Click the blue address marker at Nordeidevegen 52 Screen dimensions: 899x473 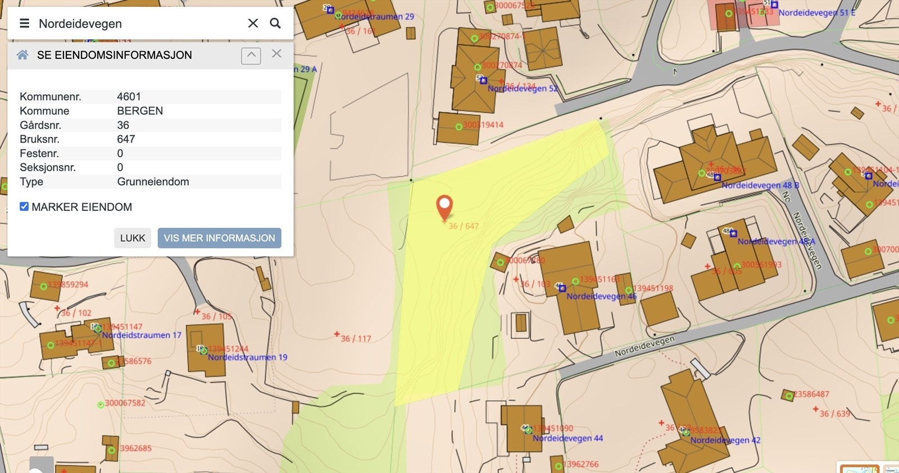pos(483,80)
